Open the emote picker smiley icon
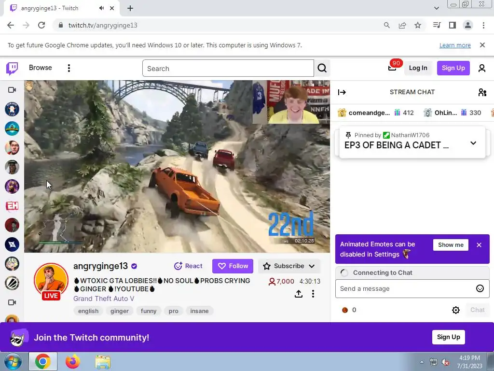The height and width of the screenshot is (371, 494). pyautogui.click(x=480, y=289)
